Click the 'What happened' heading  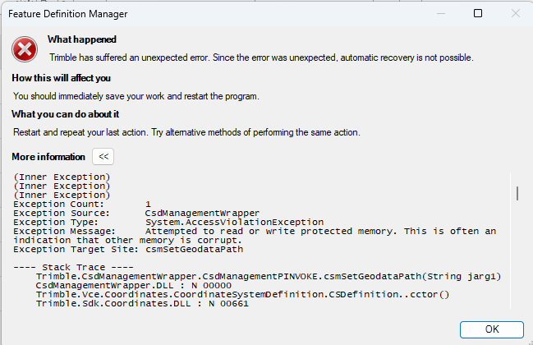tap(81, 39)
